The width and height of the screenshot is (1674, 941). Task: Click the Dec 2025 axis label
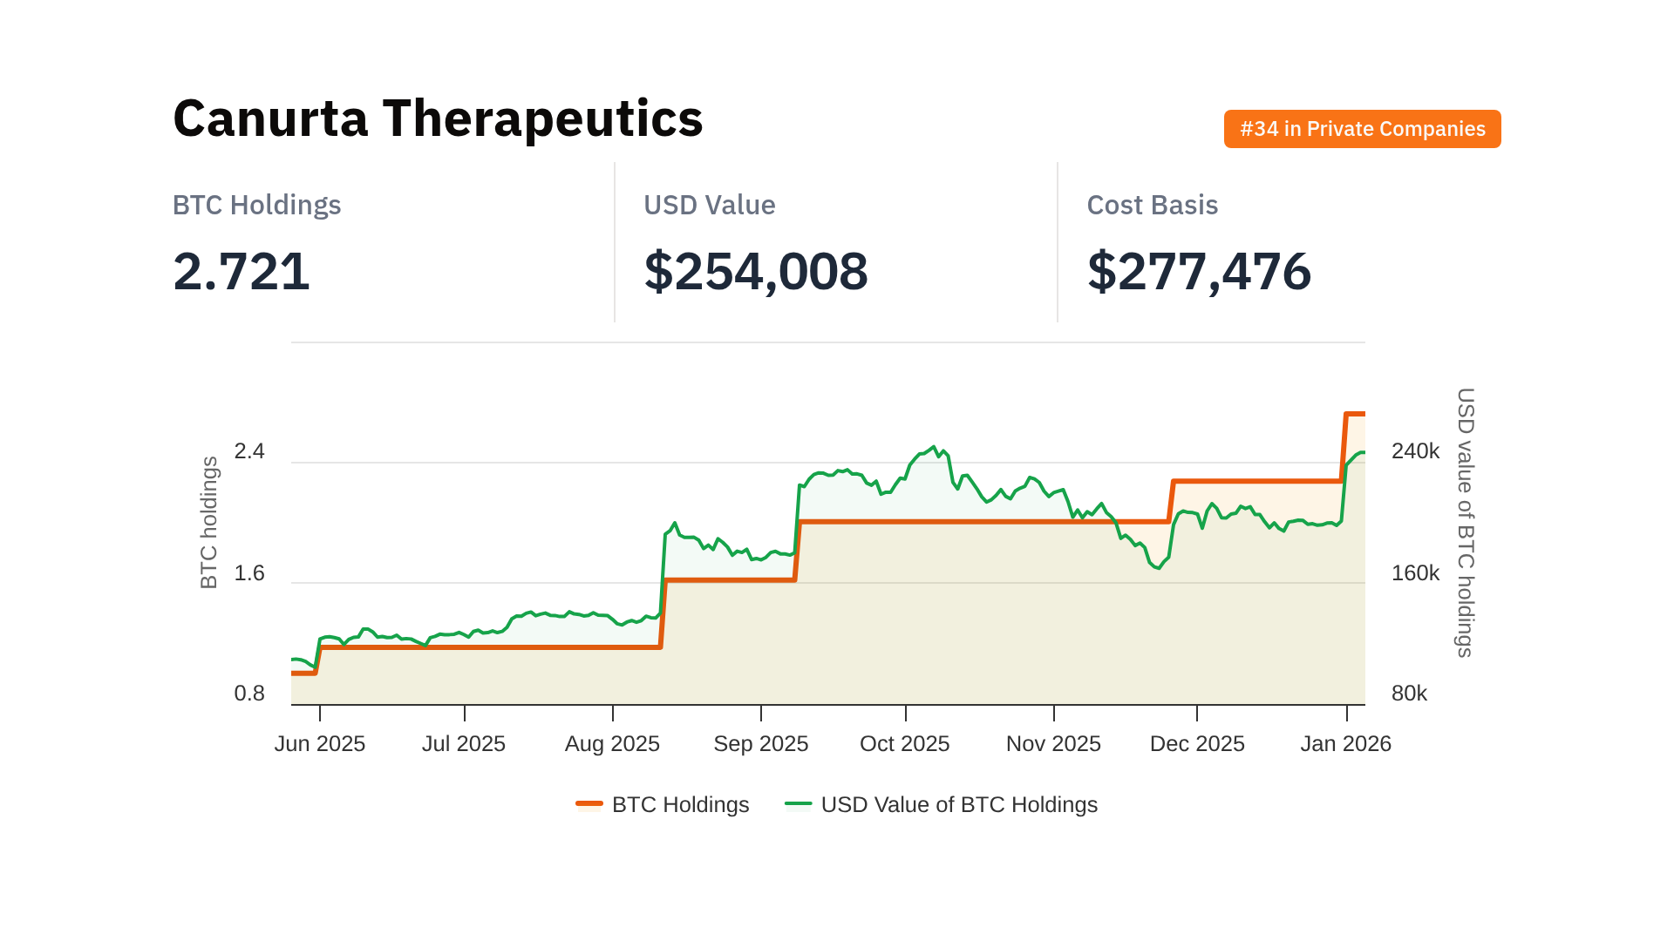click(x=1197, y=743)
